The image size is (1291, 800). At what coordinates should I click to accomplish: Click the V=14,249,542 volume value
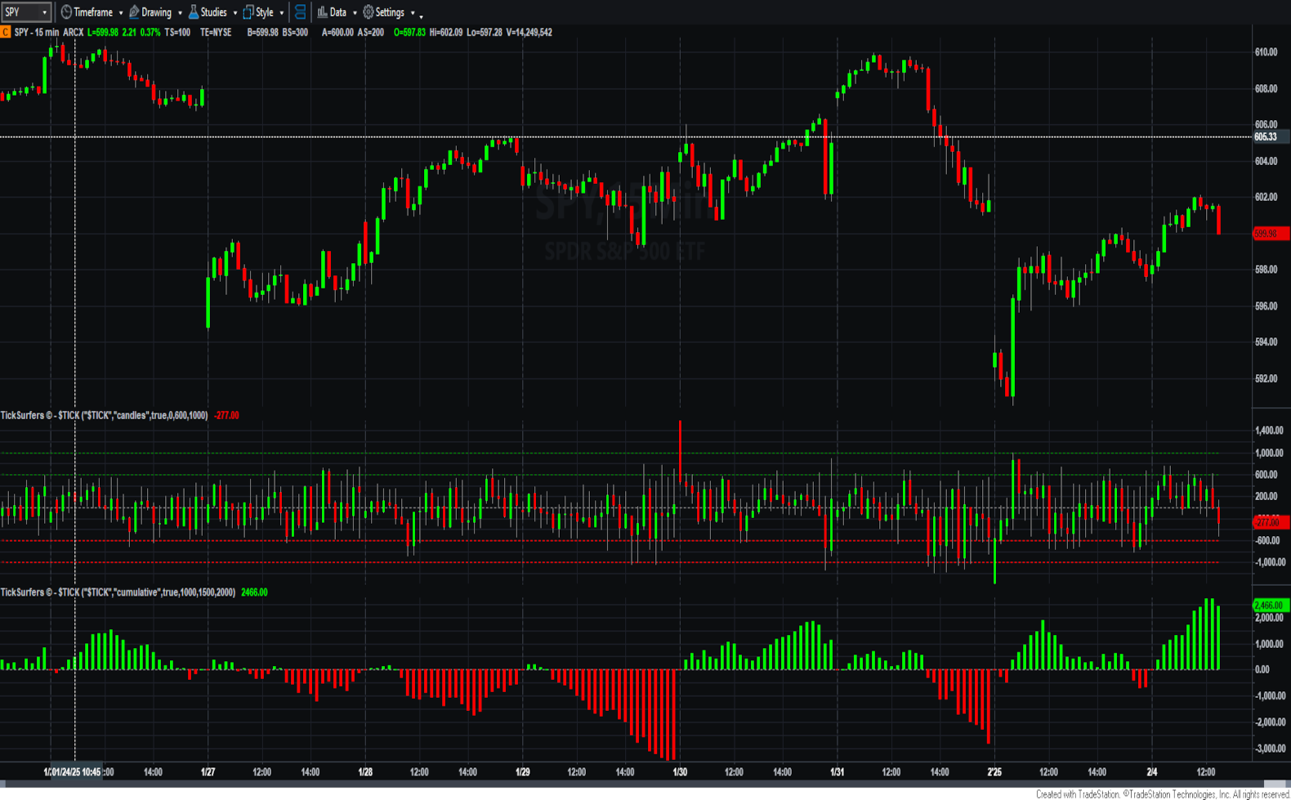(529, 33)
